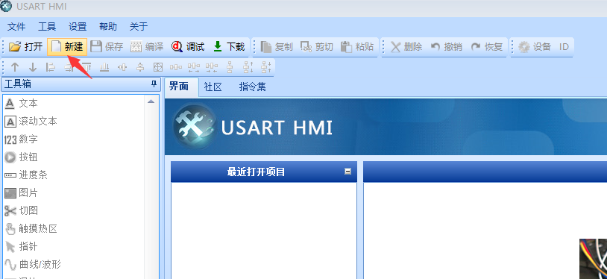Image resolution: width=607 pixels, height=279 pixels.
Task: Collapse the 最近打开项目 panel
Action: pos(348,172)
